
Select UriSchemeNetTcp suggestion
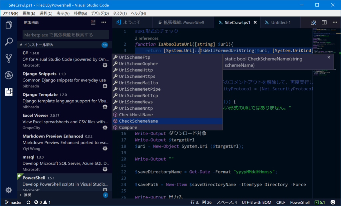click(167, 95)
